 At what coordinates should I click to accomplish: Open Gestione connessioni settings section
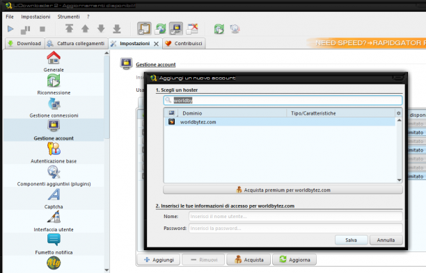click(x=54, y=107)
